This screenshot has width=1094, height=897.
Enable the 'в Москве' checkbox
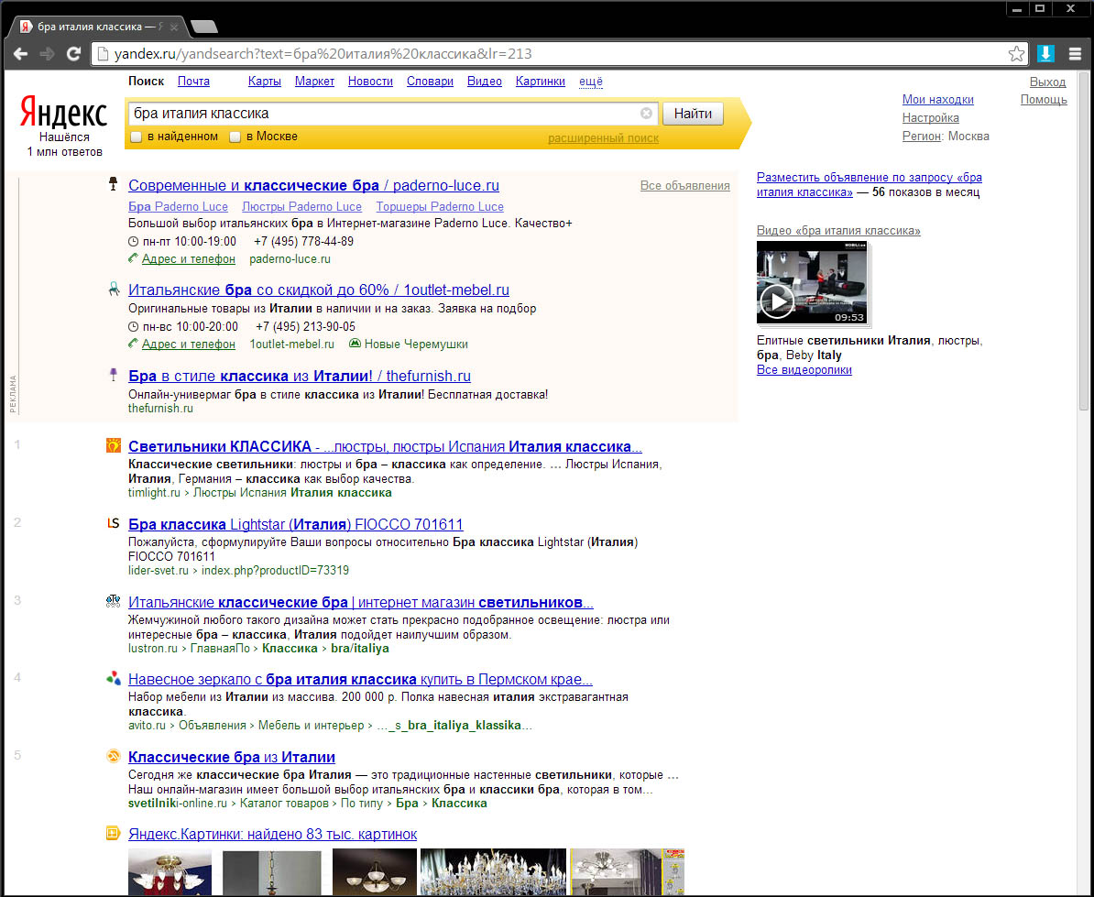pos(235,137)
